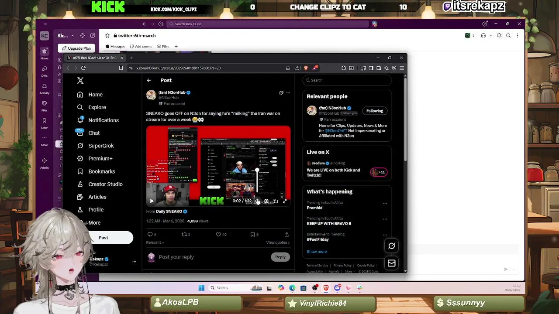Click the bookmark icon in the address bar
This screenshot has width=559, height=314.
(121, 68)
